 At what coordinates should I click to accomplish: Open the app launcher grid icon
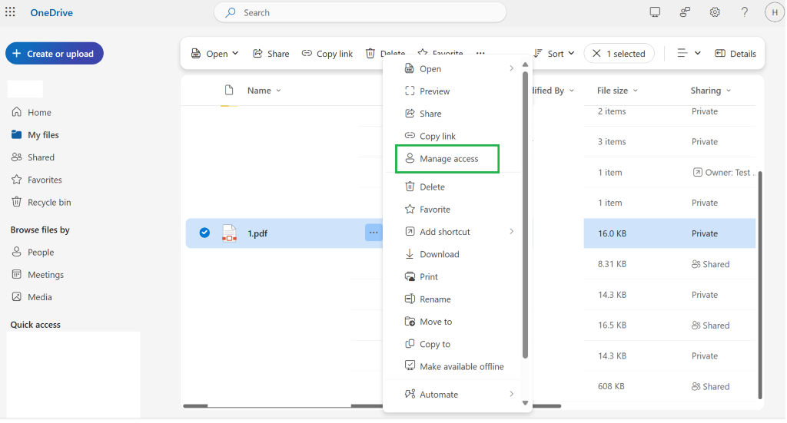(x=10, y=12)
